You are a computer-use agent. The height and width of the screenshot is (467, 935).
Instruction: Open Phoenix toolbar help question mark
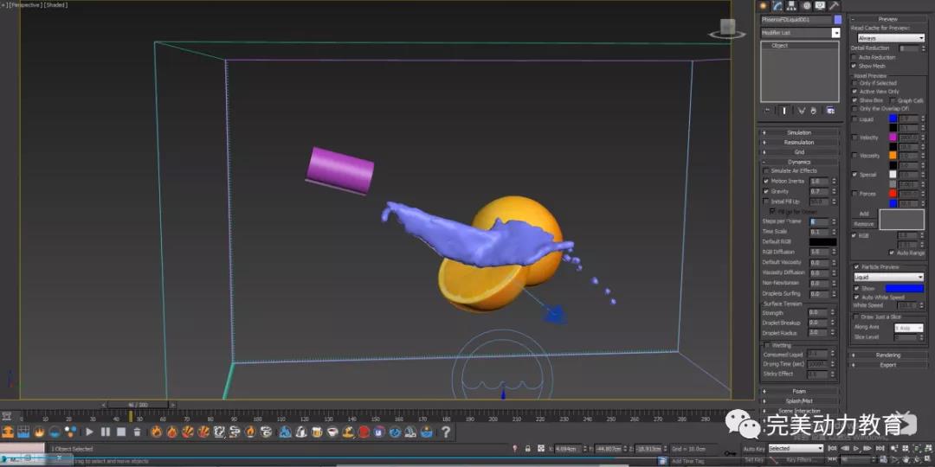tap(446, 432)
